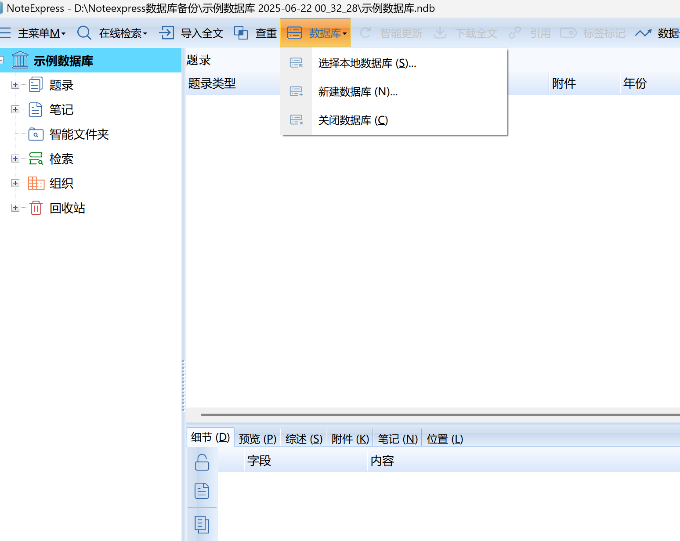The width and height of the screenshot is (680, 541).
Task: Click the recycle bin (回收站) trash icon
Action: click(x=36, y=208)
